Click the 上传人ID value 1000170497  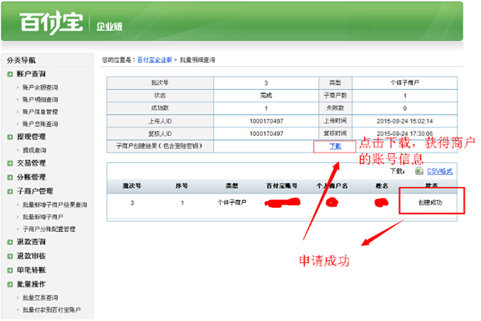click(267, 121)
